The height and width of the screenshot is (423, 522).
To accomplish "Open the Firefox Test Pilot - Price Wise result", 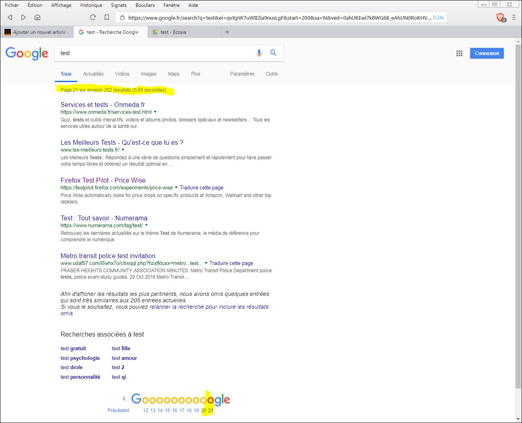I will point(103,180).
